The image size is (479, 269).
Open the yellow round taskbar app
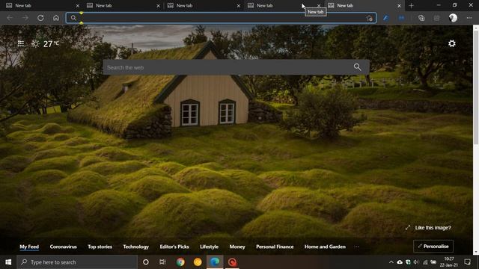(198, 262)
